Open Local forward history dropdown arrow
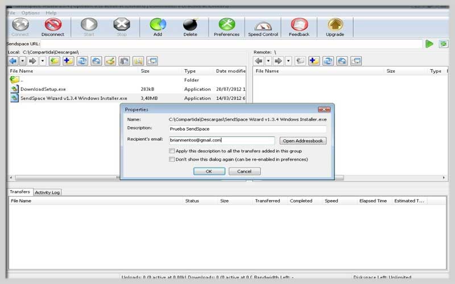The image size is (455, 284). tap(42, 61)
